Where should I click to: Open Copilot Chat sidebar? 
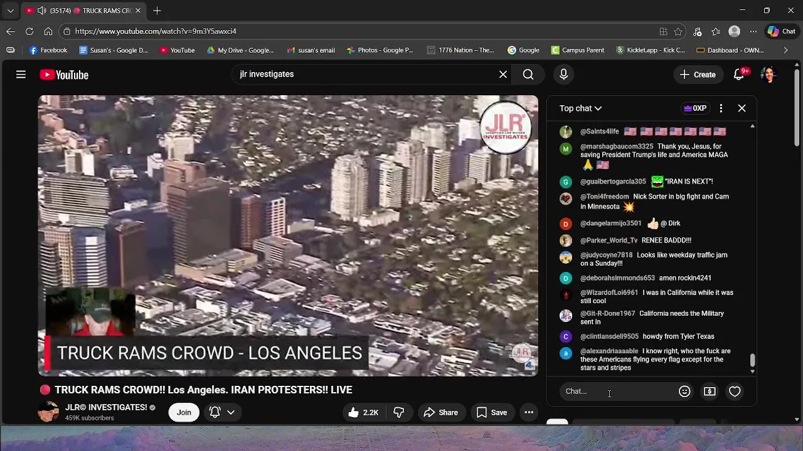point(782,31)
